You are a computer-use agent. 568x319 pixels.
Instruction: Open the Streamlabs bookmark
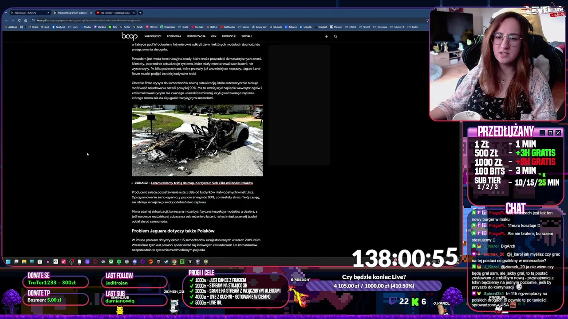click(x=168, y=27)
